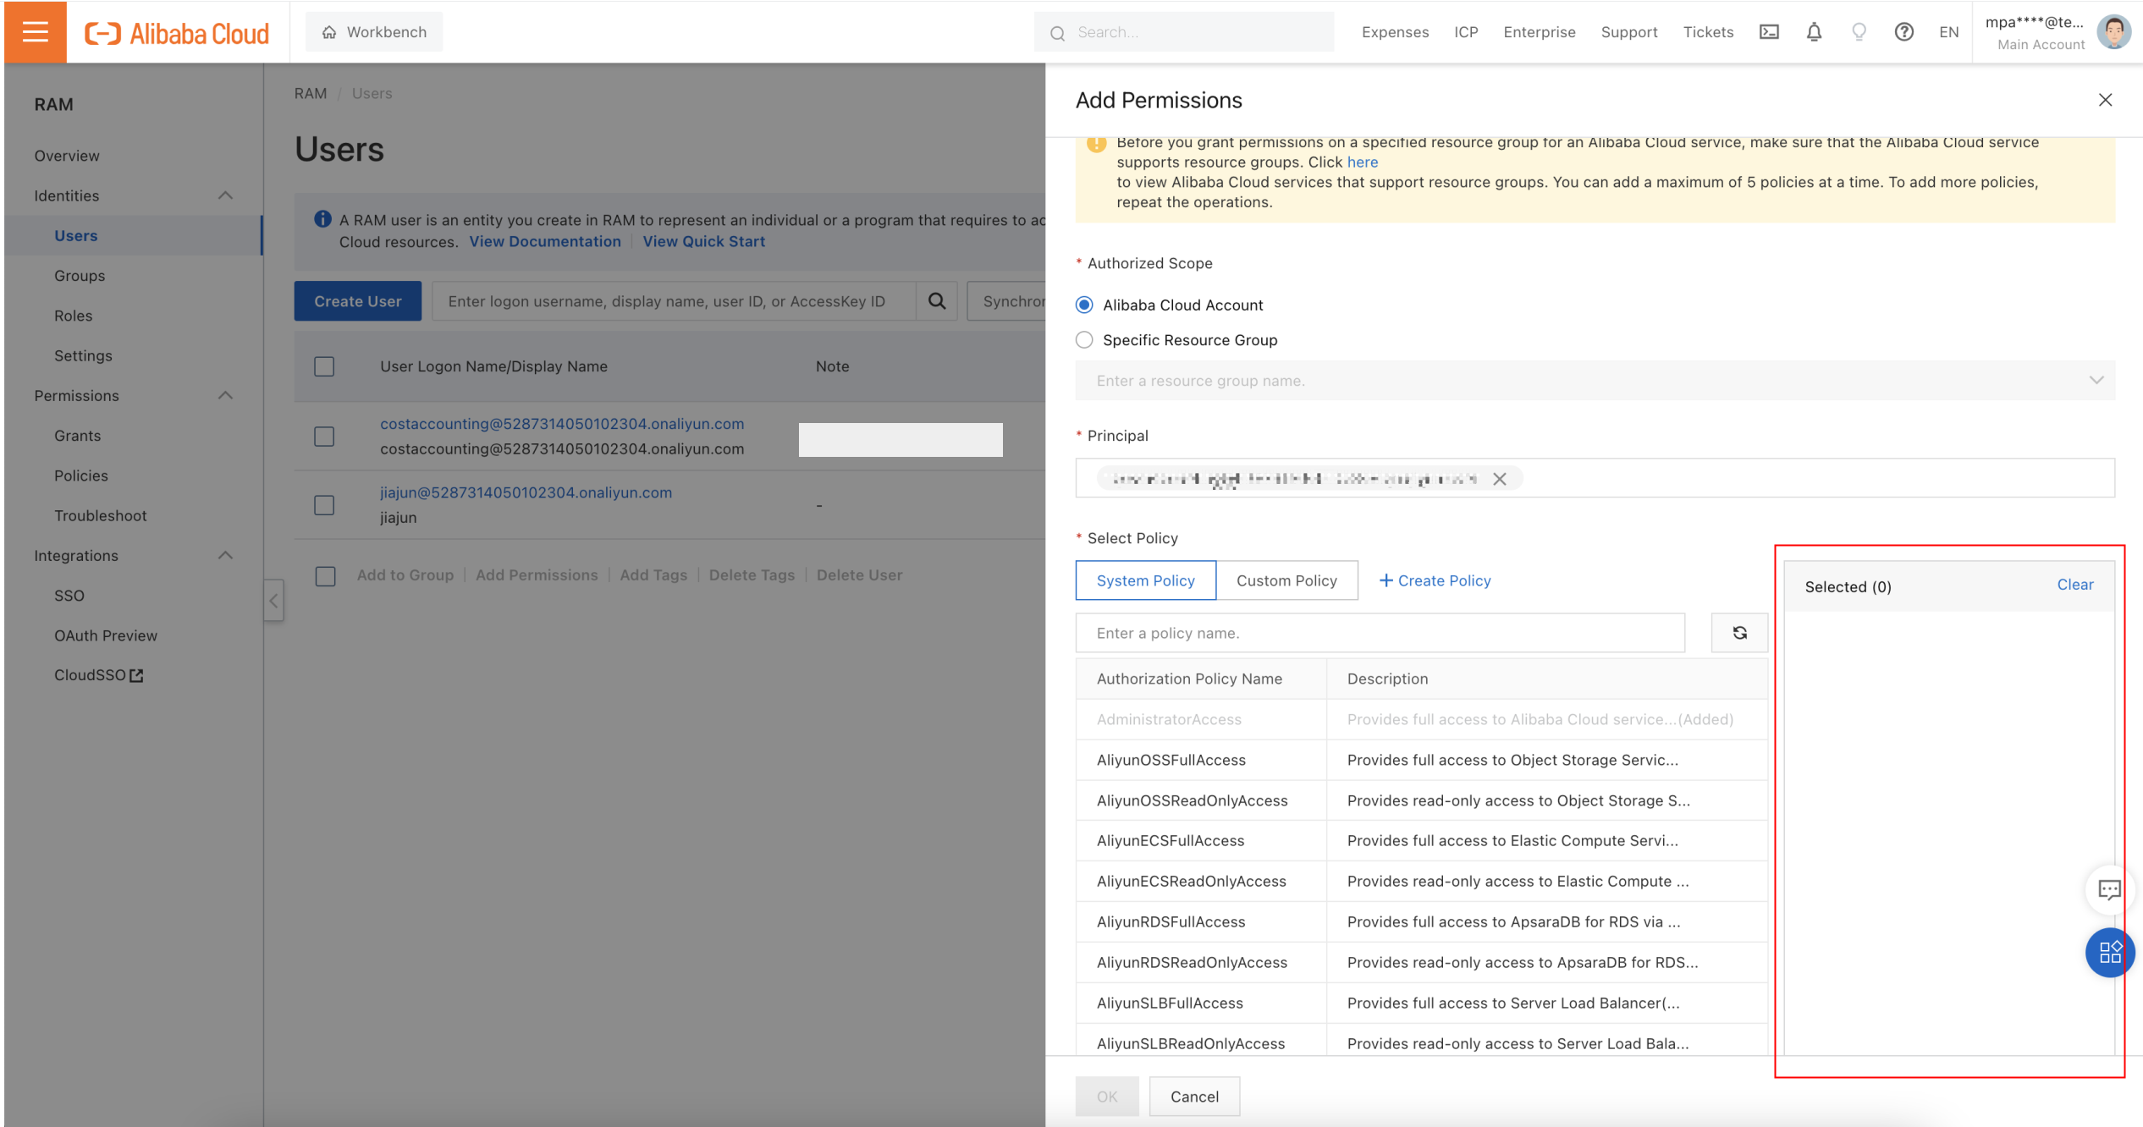Open Settings in RAM sidebar
The height and width of the screenshot is (1127, 2143).
click(x=83, y=355)
